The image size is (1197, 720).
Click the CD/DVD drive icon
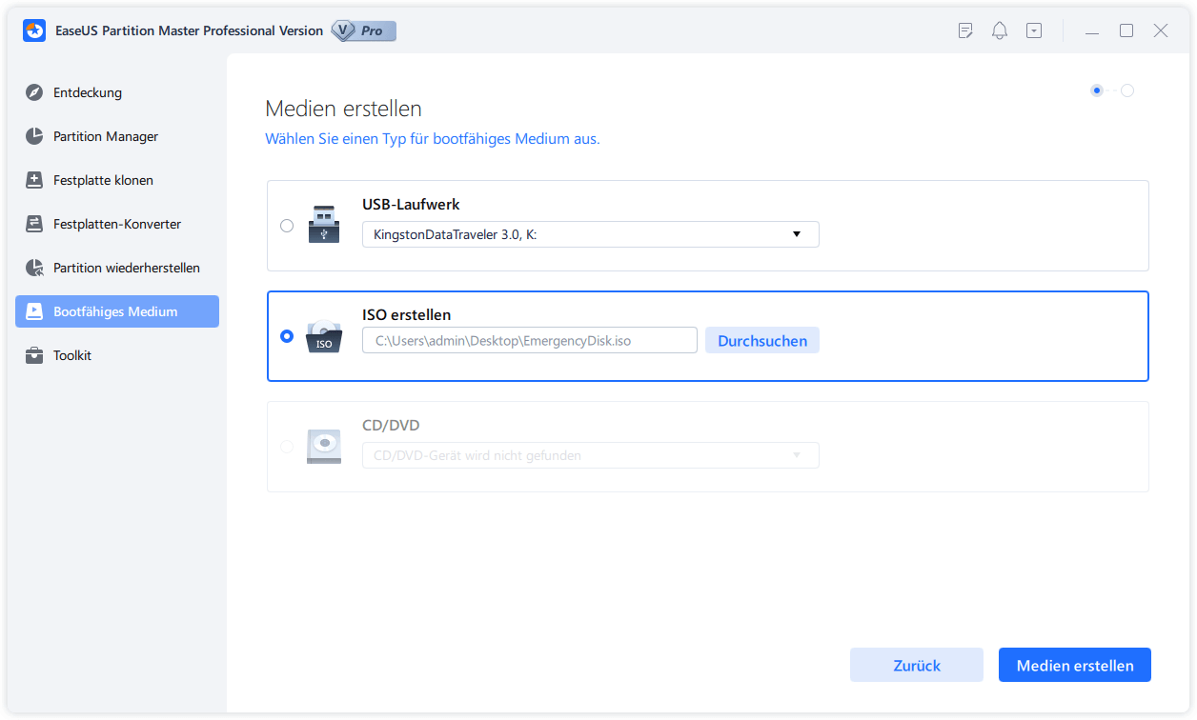click(324, 447)
